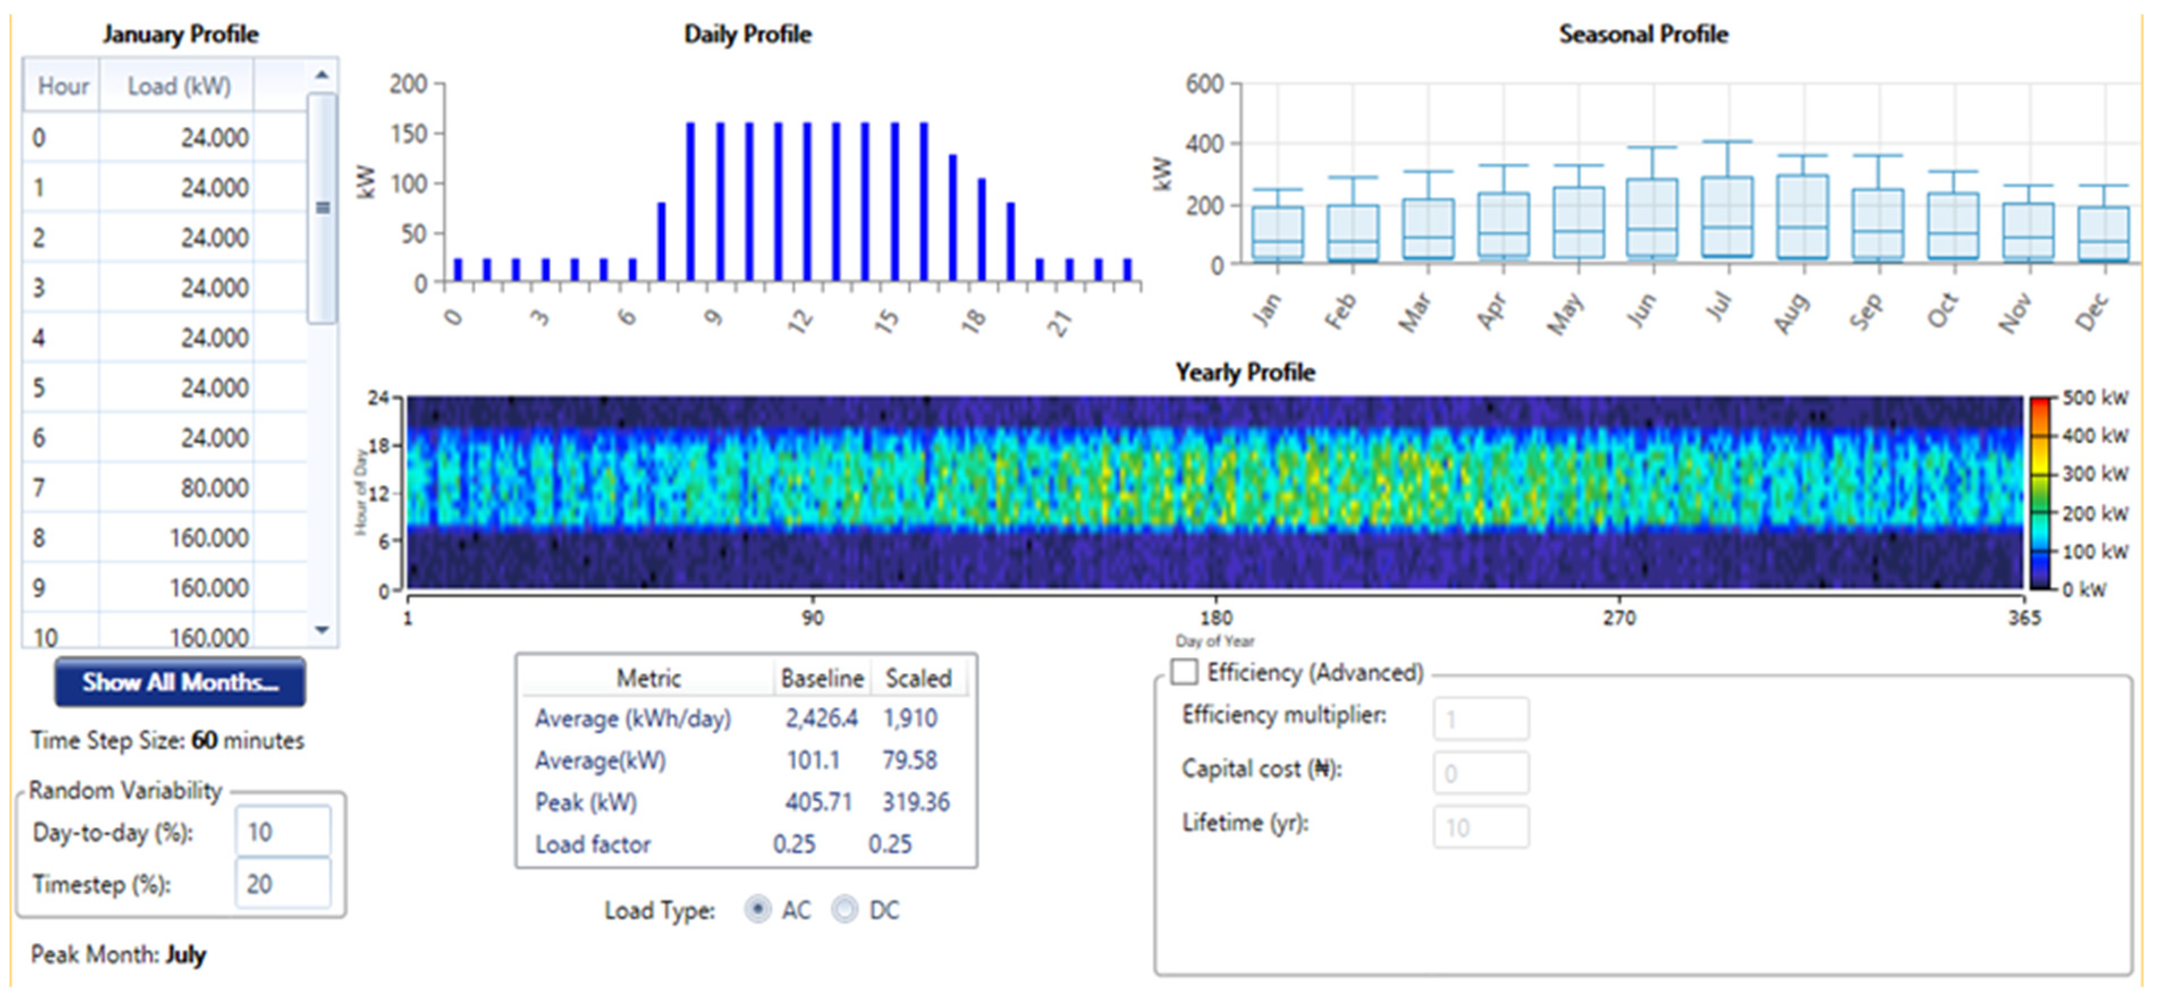Select the load cell for hour 8
Viewport: 2158px width, 998px height.
coord(177,537)
